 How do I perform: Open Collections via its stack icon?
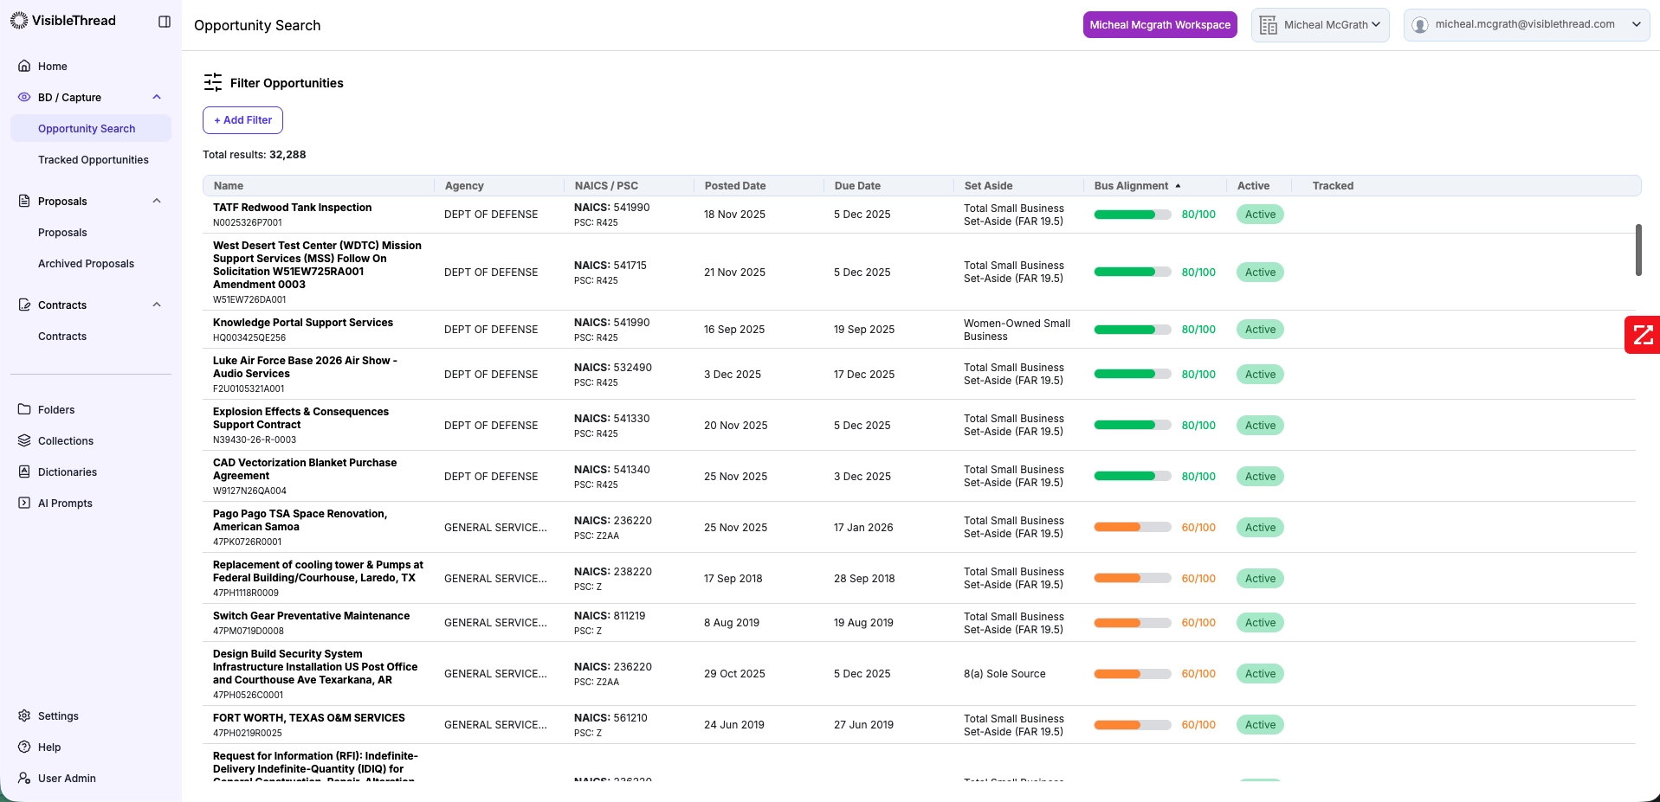point(24,440)
